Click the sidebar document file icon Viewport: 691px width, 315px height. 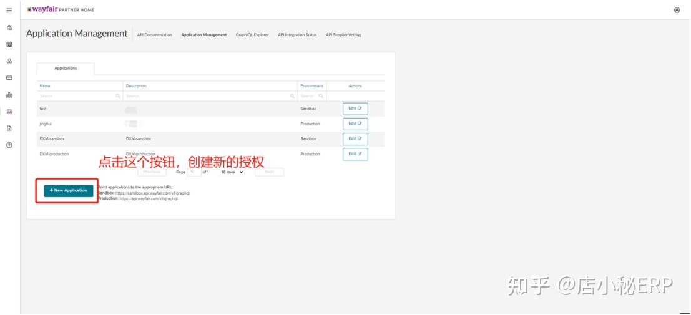pyautogui.click(x=9, y=128)
